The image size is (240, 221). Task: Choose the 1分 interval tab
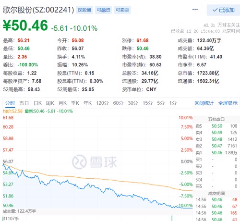[173, 103]
